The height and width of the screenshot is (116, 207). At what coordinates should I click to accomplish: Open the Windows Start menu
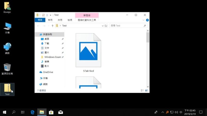(4, 112)
